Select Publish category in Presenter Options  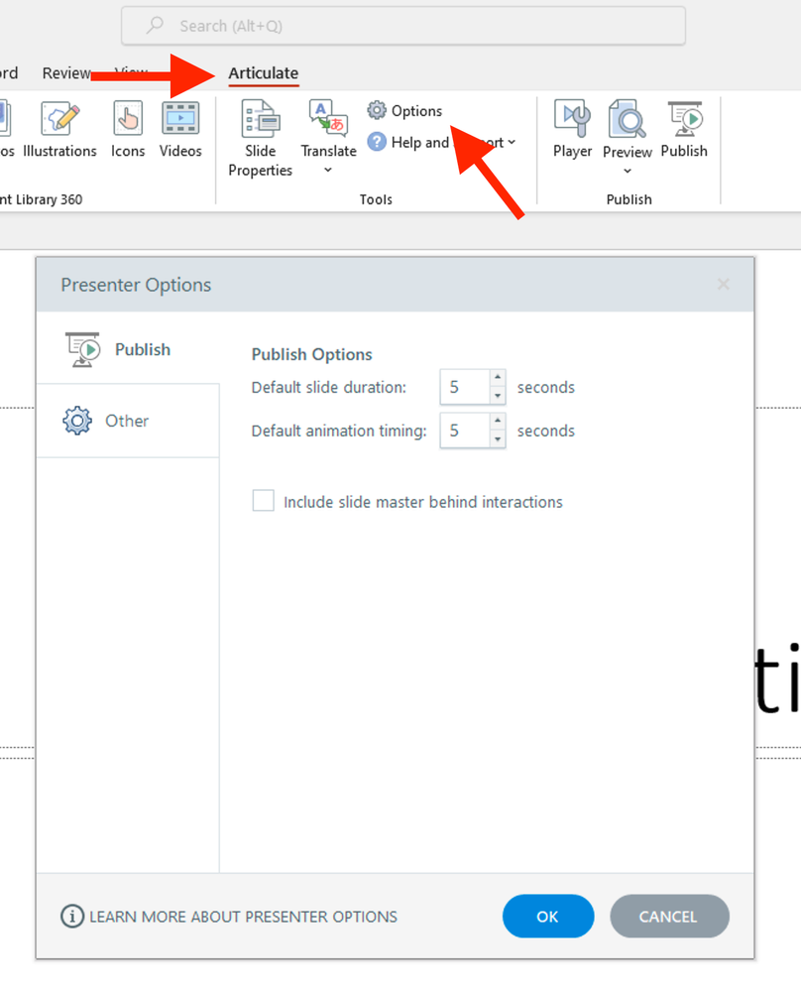128,349
